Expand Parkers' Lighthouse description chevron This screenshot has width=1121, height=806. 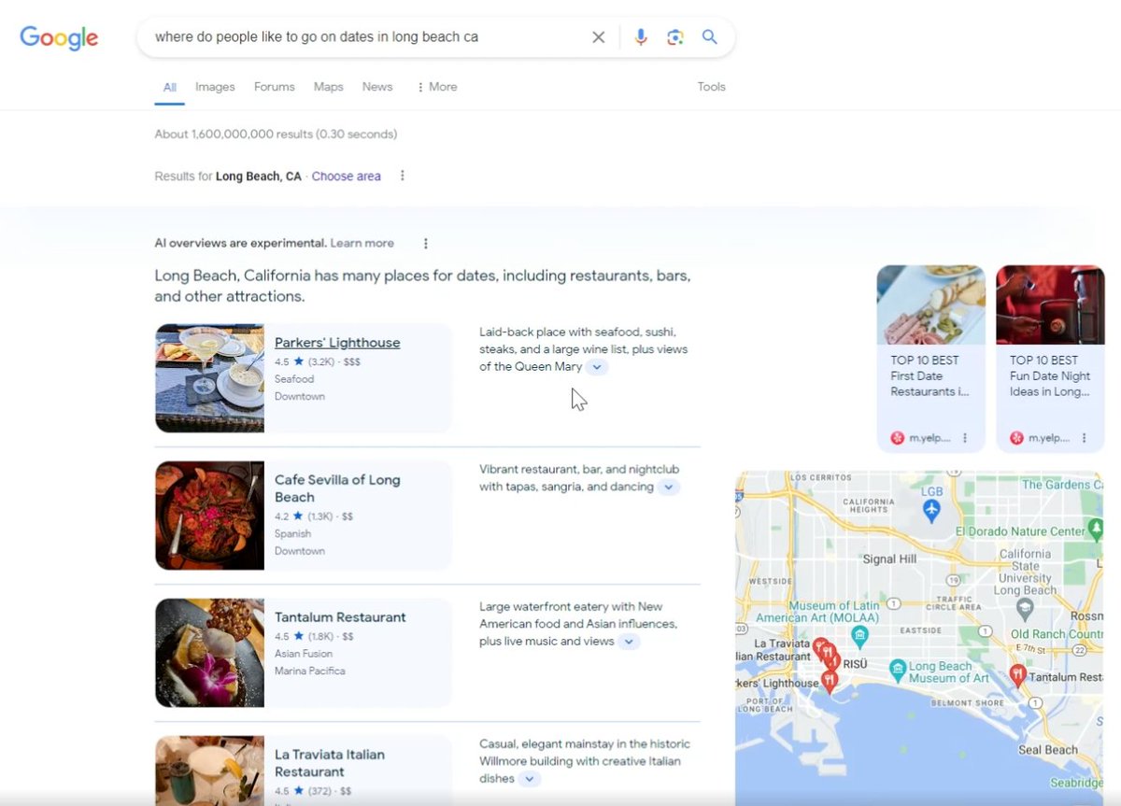coord(598,368)
